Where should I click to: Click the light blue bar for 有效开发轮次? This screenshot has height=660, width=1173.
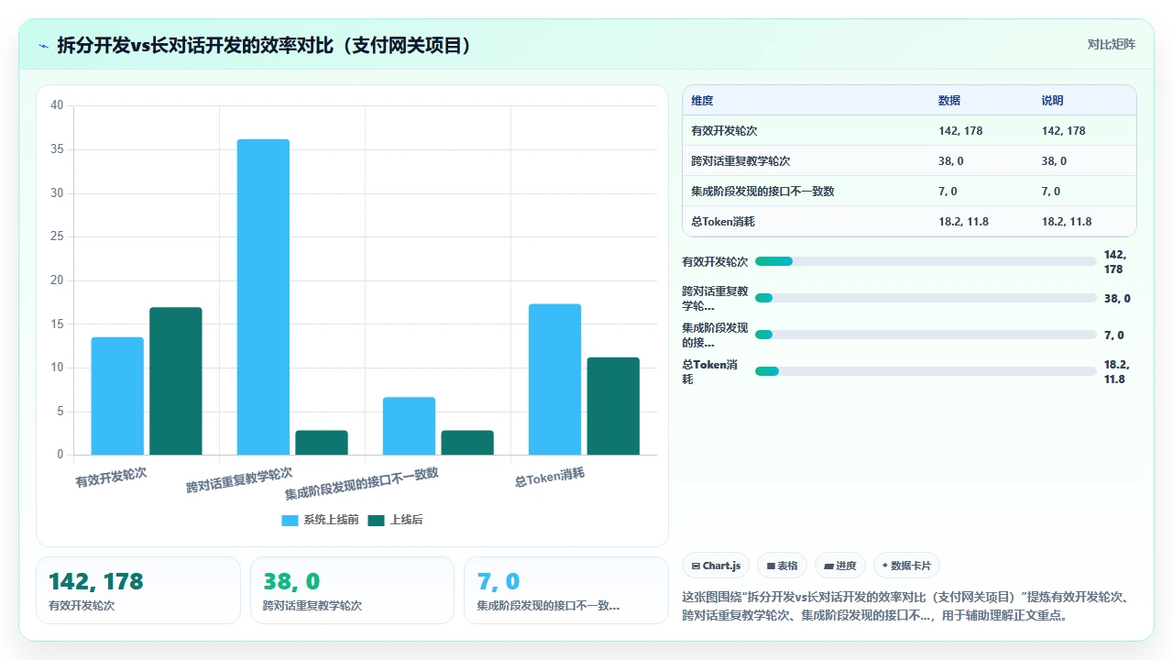coord(117,396)
